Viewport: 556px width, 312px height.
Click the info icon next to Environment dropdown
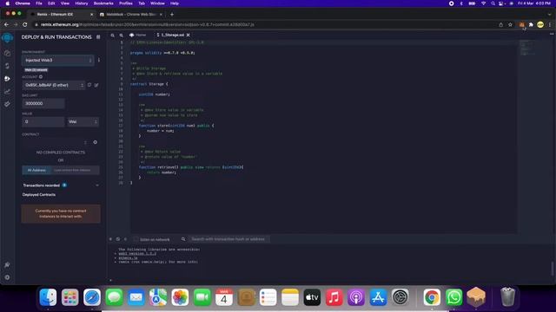click(99, 60)
